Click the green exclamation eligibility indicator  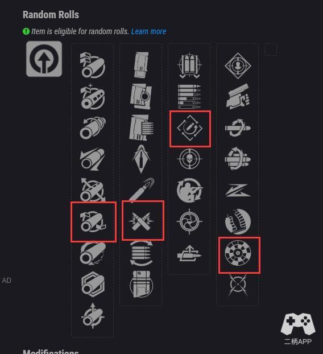point(26,31)
